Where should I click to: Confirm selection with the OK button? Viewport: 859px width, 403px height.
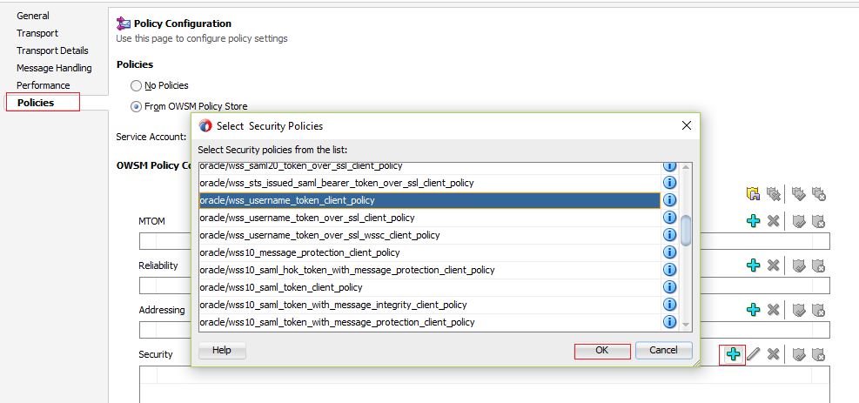(601, 350)
